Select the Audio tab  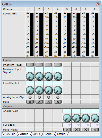(x=24, y=134)
